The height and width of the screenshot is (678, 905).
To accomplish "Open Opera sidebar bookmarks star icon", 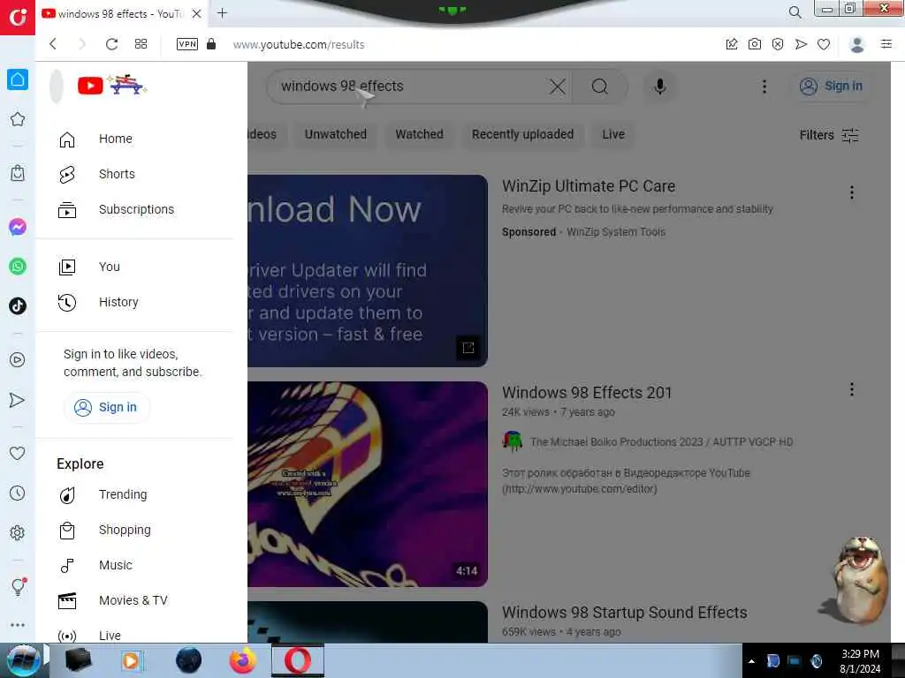I will (x=18, y=119).
